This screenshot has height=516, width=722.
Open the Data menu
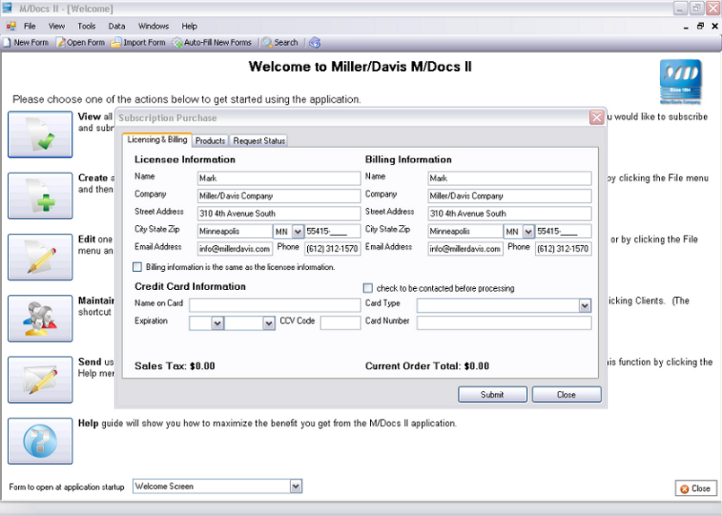coord(117,26)
